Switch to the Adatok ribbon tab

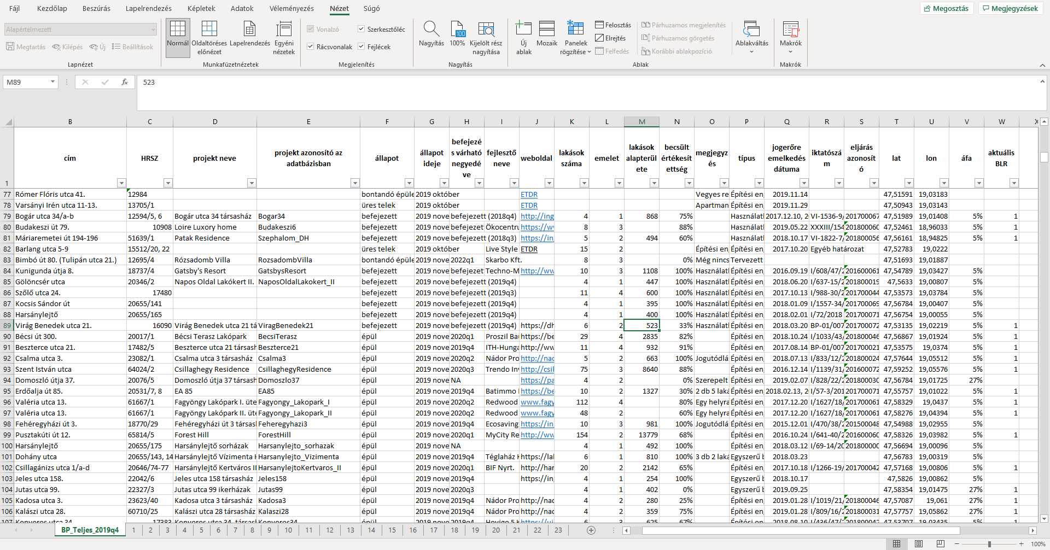click(242, 8)
